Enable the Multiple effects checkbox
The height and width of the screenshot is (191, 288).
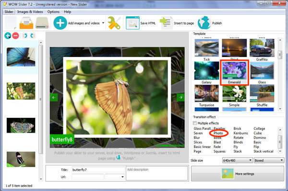(x=195, y=123)
